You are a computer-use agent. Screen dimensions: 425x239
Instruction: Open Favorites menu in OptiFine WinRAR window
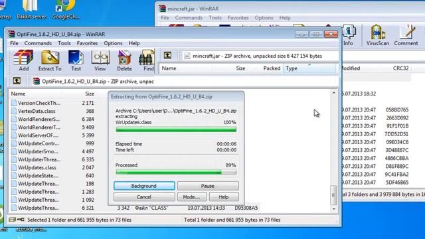point(87,43)
